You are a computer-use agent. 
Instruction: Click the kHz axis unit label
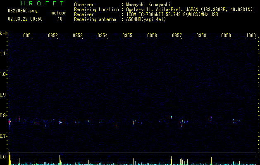pos(4,33)
